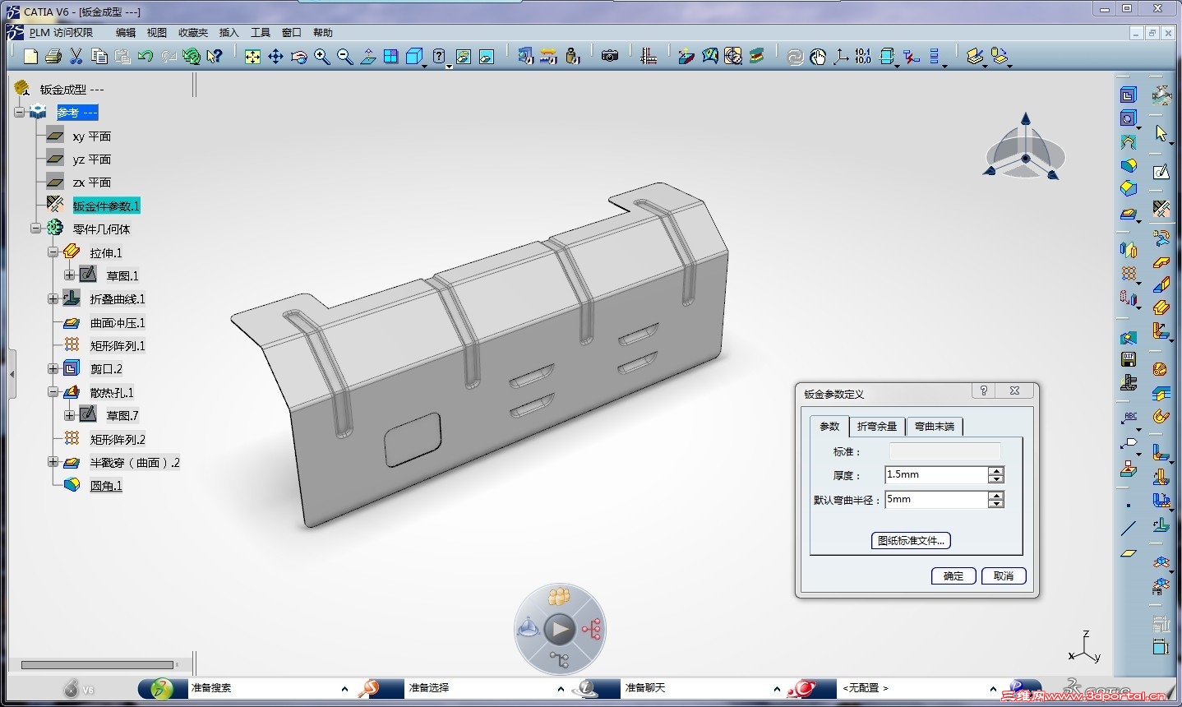Open the PLM 访问权限 menu
Image resolution: width=1182 pixels, height=707 pixels.
point(61,33)
